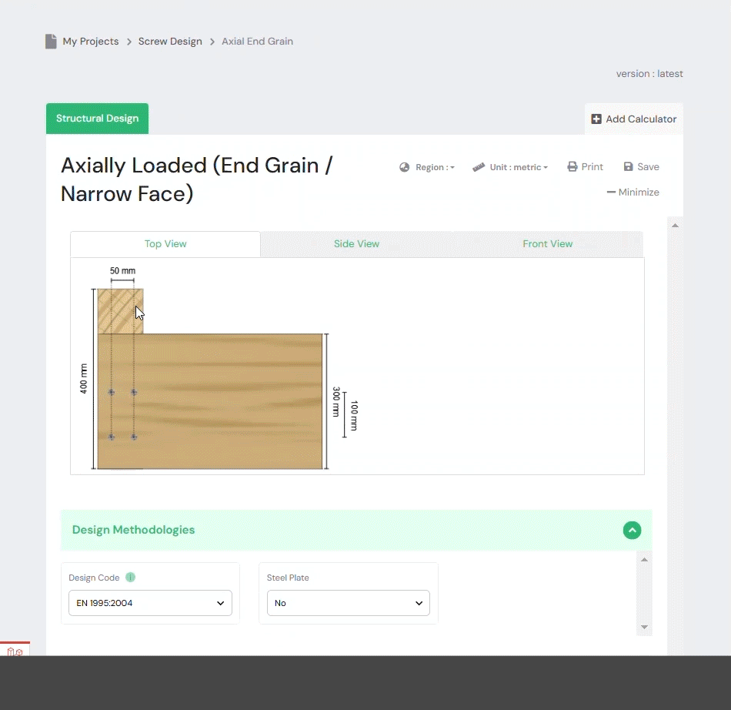Click the Add Calculator button
This screenshot has width=731, height=710.
click(633, 119)
